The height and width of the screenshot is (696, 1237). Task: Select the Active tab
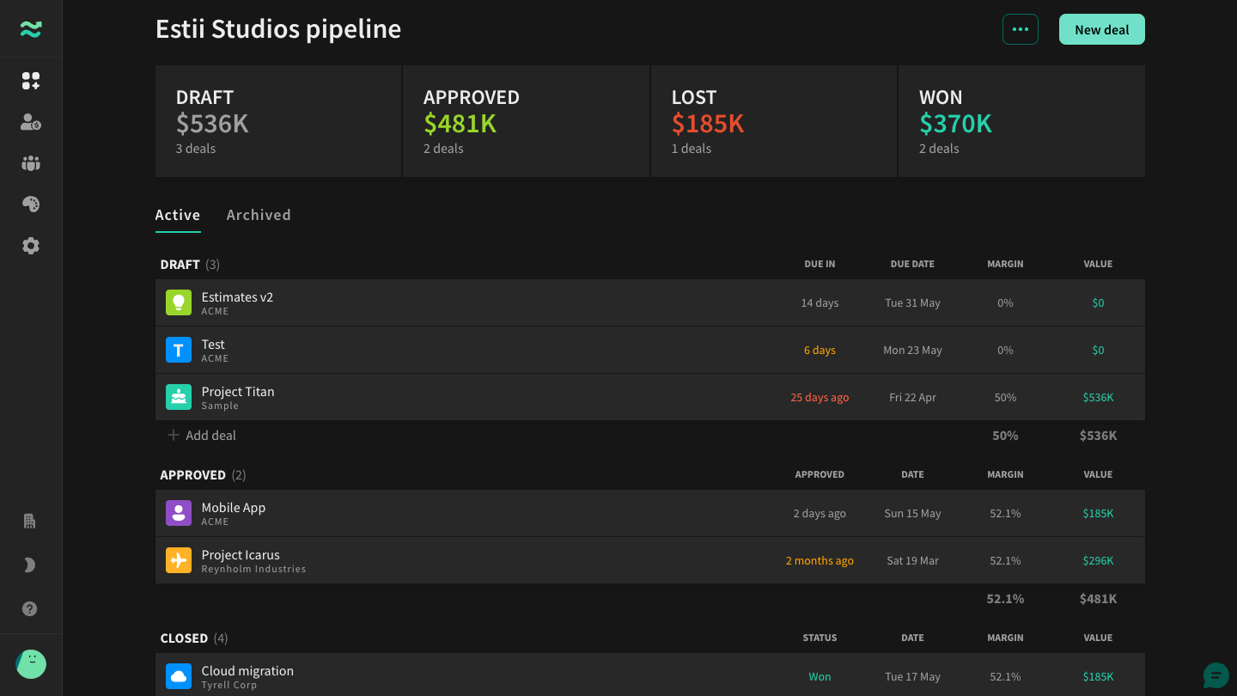[178, 215]
